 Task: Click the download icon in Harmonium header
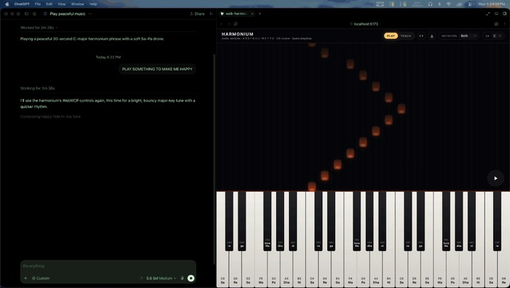(431, 36)
